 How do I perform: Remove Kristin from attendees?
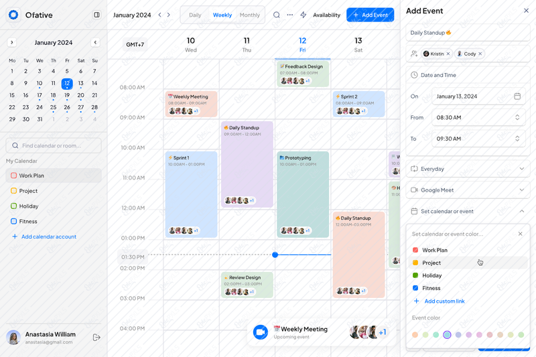[448, 54]
